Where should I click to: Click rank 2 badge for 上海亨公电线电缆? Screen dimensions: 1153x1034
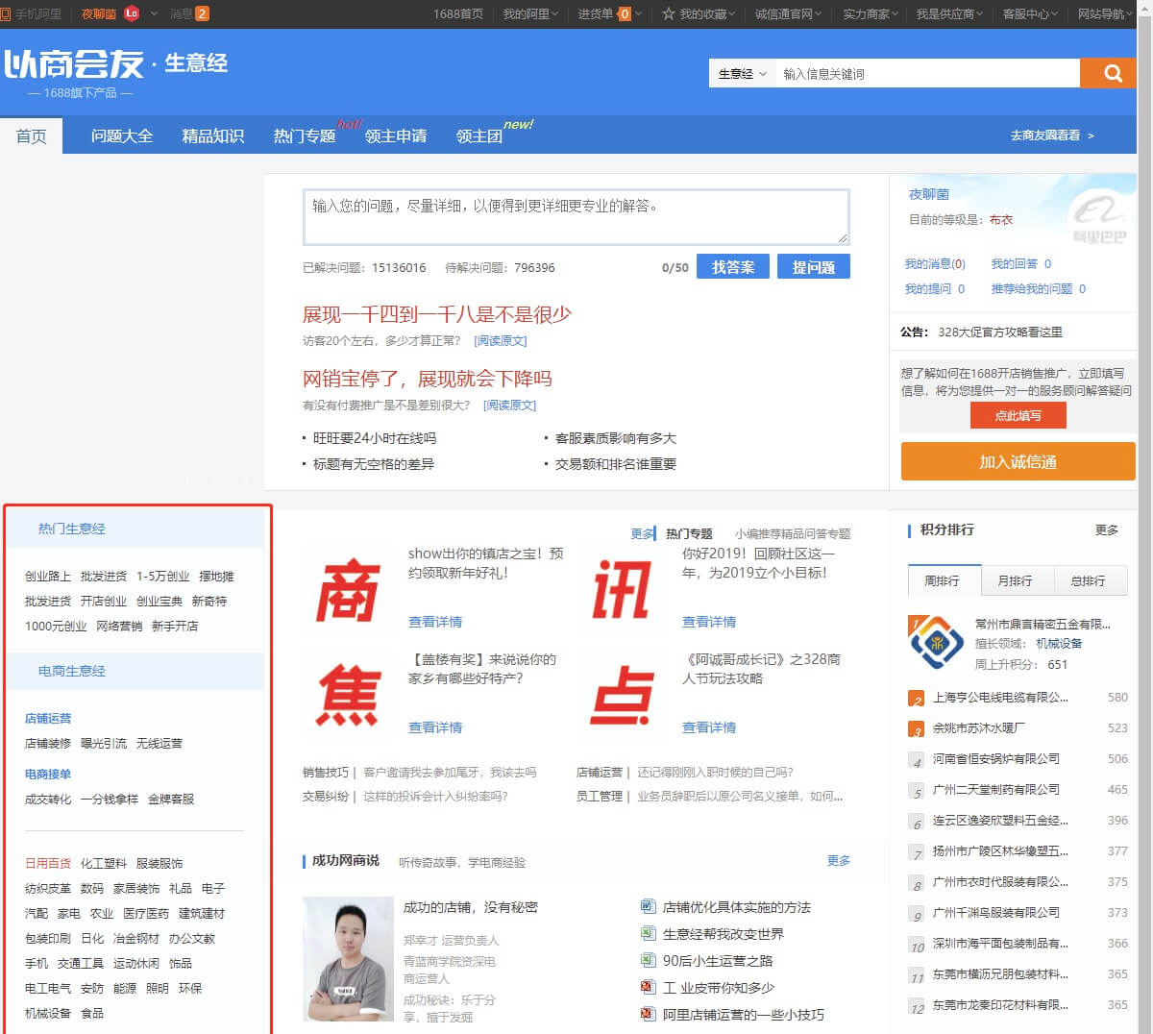point(917,698)
